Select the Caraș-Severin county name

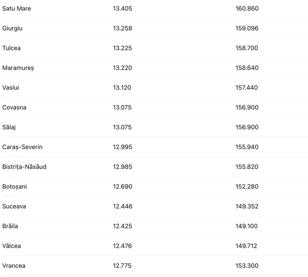pos(23,147)
